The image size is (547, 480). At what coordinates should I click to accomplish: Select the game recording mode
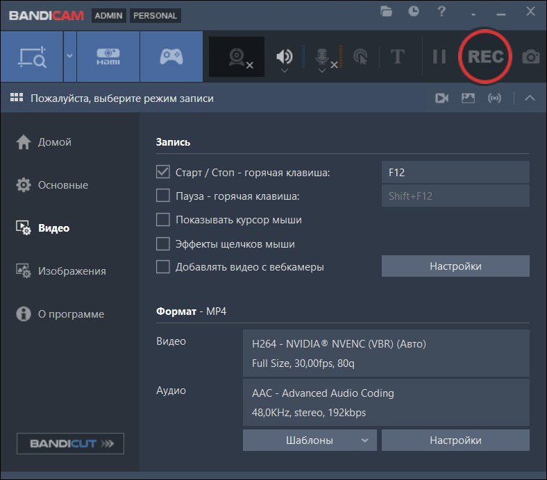click(x=171, y=57)
